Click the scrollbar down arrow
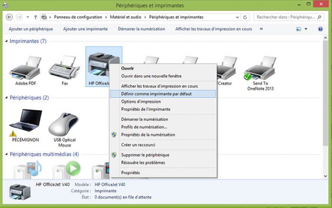This screenshot has width=332, height=208. pyautogui.click(x=326, y=176)
